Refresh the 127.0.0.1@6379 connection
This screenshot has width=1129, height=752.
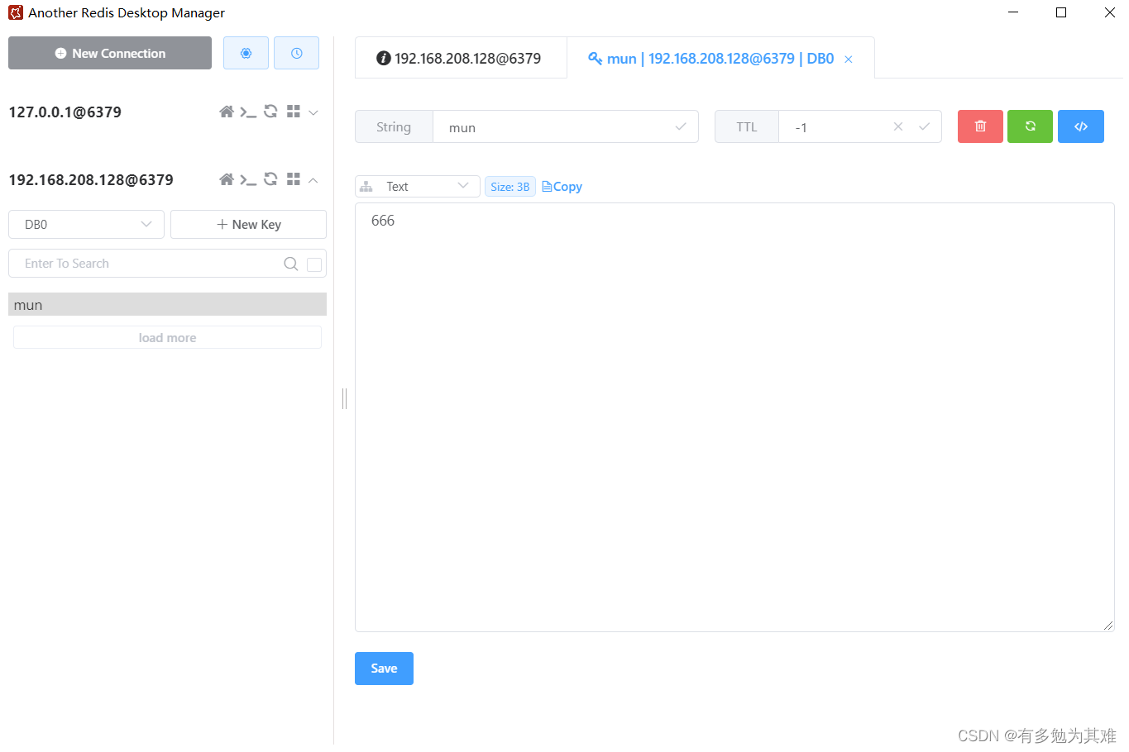tap(270, 112)
